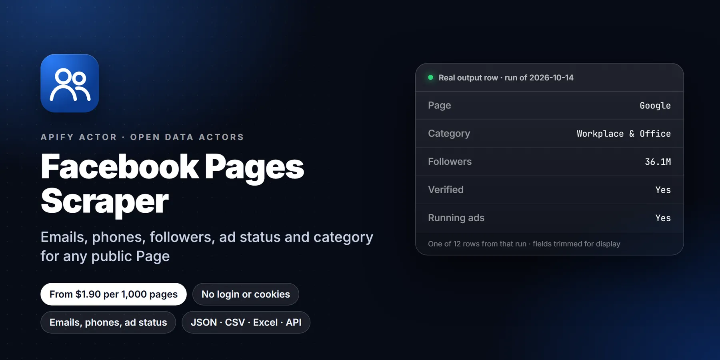Click 'Real output row · run of 2026-10-14' header
720x360 pixels.
[506, 78]
